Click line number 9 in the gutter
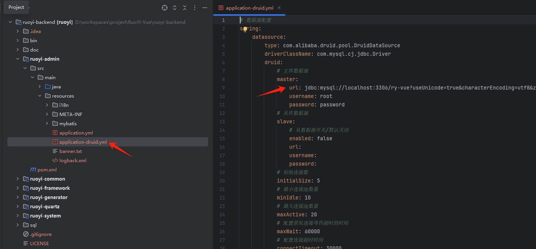Image resolution: width=536 pixels, height=249 pixels. click(223, 88)
